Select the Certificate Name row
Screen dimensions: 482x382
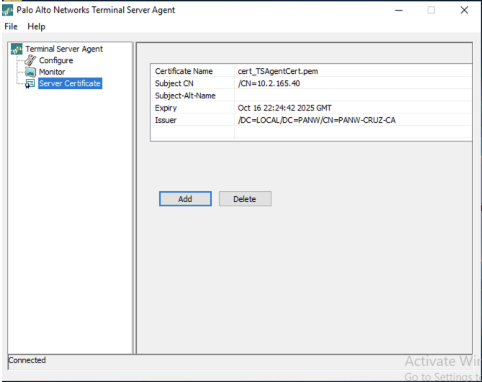184,71
